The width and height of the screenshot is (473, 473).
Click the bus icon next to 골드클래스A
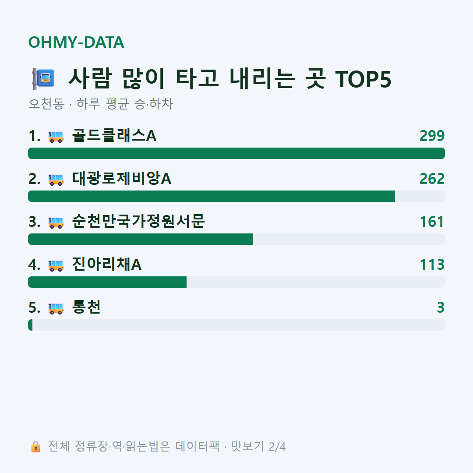[56, 137]
